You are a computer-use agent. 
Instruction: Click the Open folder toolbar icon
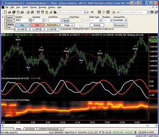10,12
